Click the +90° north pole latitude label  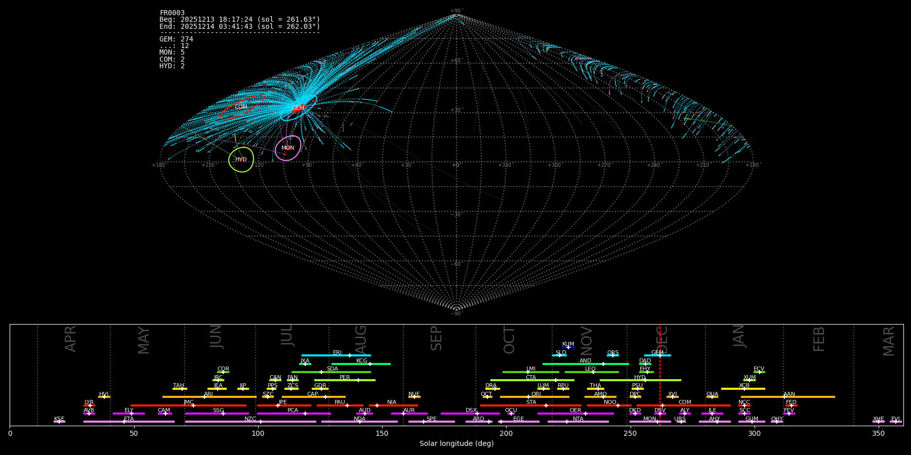[457, 11]
